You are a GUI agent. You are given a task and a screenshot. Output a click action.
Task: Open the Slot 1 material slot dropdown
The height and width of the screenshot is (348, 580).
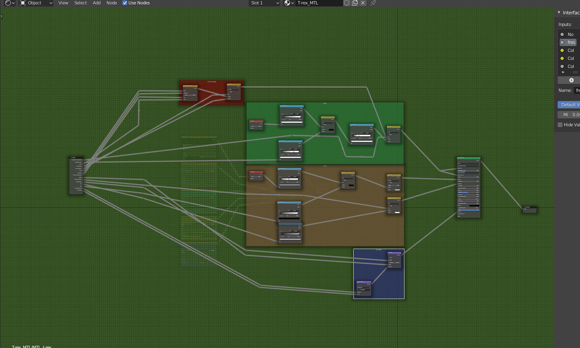click(x=265, y=3)
